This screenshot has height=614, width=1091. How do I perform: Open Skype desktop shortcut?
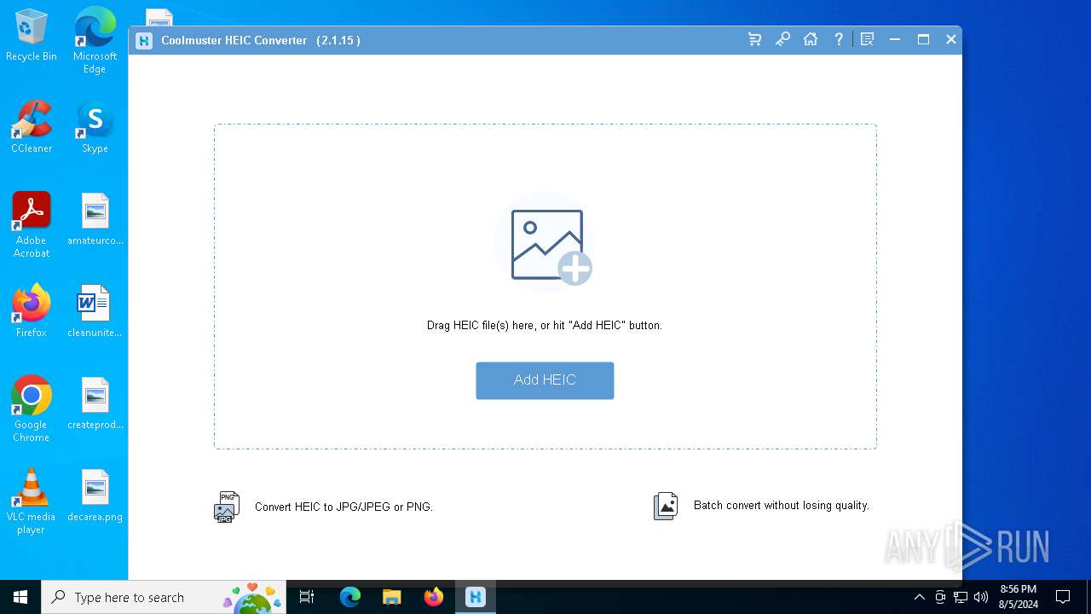tap(95, 127)
